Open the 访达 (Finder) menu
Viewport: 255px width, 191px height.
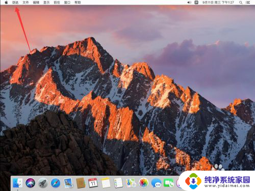15,3
